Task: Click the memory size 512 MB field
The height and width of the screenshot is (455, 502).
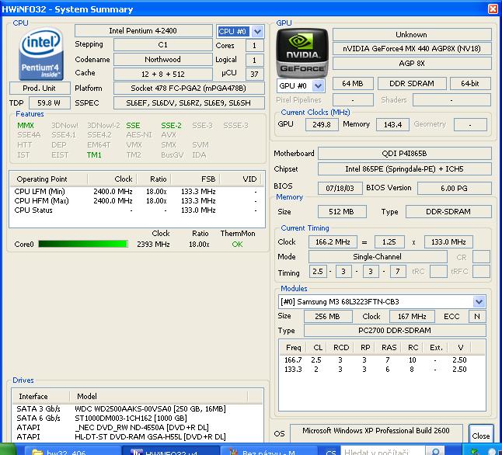Action: pos(342,212)
